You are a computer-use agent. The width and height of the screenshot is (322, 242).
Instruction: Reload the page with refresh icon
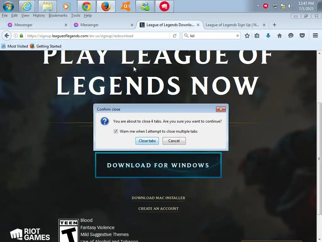tap(175, 36)
